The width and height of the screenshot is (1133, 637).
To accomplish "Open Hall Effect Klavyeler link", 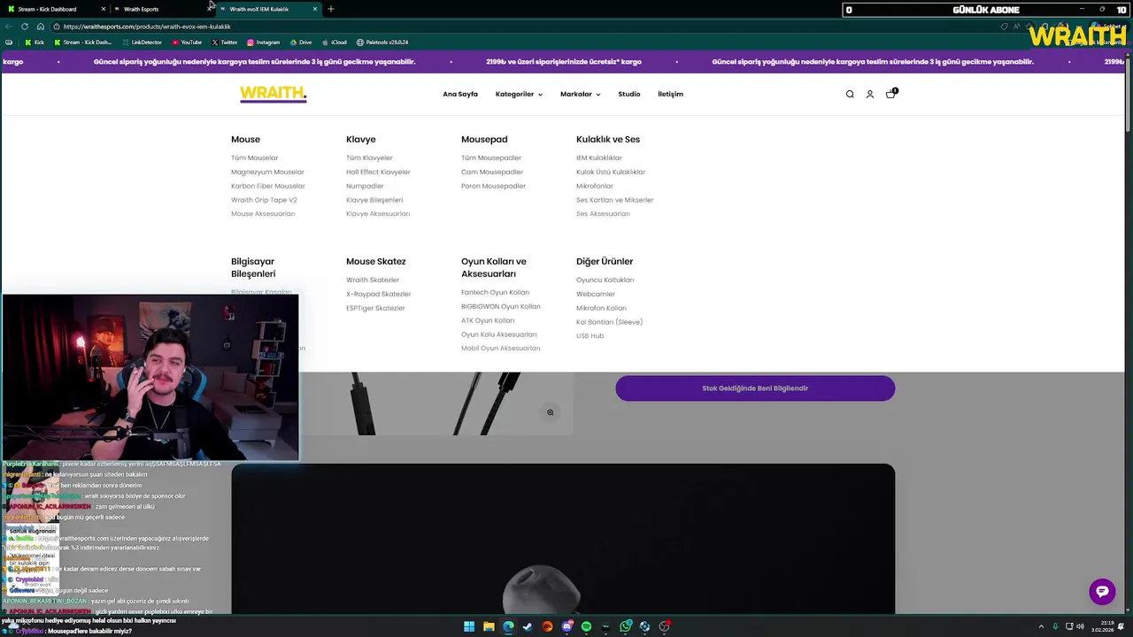I will coord(378,172).
